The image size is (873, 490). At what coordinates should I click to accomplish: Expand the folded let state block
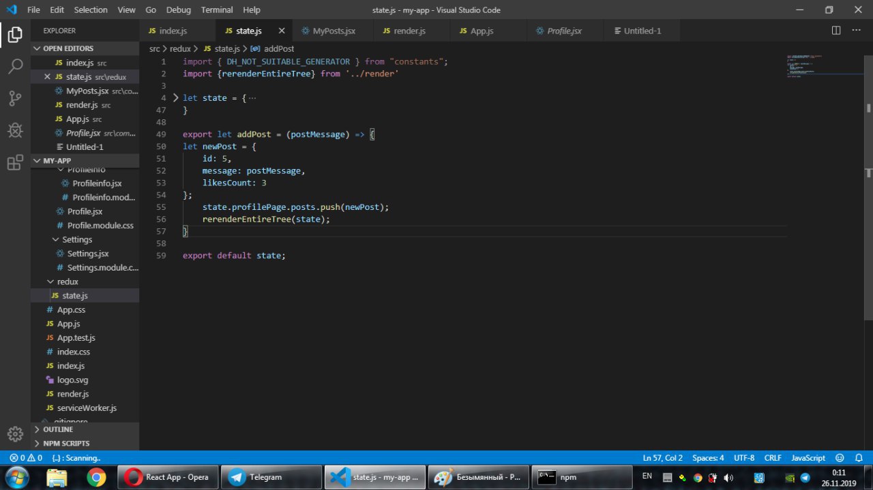175,98
